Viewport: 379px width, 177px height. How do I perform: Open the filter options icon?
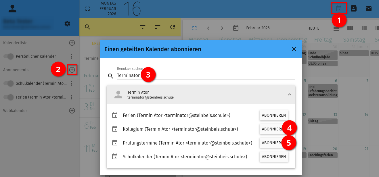tap(143, 27)
